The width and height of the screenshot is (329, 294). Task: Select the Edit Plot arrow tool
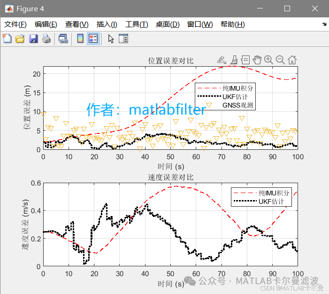pos(111,39)
